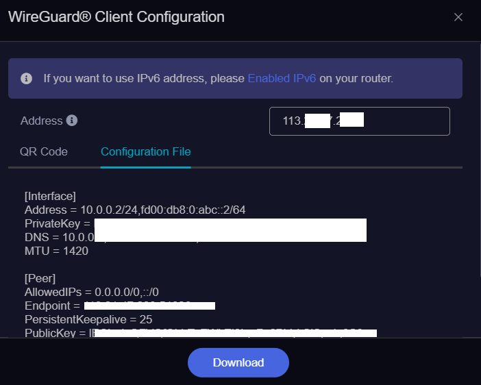This screenshot has width=481, height=385.
Task: Click the info icon beside Address label
Action: [72, 121]
